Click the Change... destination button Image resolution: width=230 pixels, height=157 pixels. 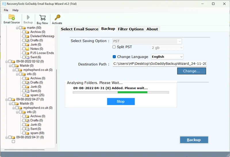point(191,71)
